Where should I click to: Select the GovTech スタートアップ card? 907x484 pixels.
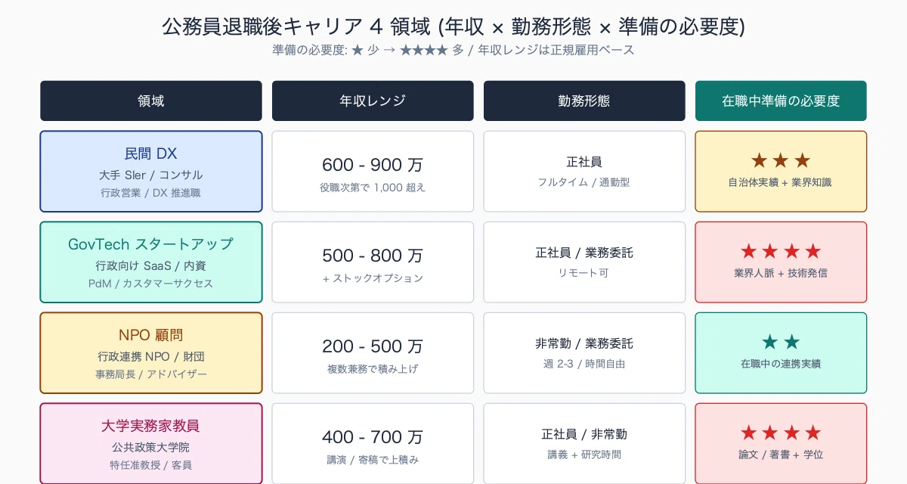(x=151, y=262)
